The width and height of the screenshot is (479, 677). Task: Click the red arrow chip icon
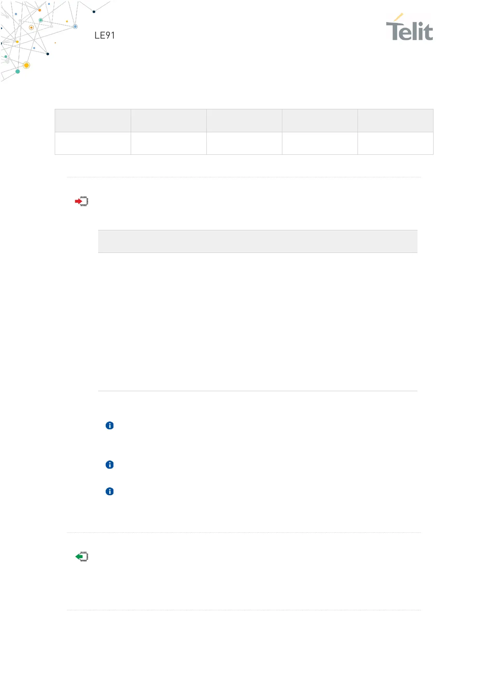click(82, 201)
